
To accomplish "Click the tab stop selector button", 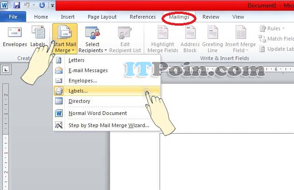I will [6, 70].
